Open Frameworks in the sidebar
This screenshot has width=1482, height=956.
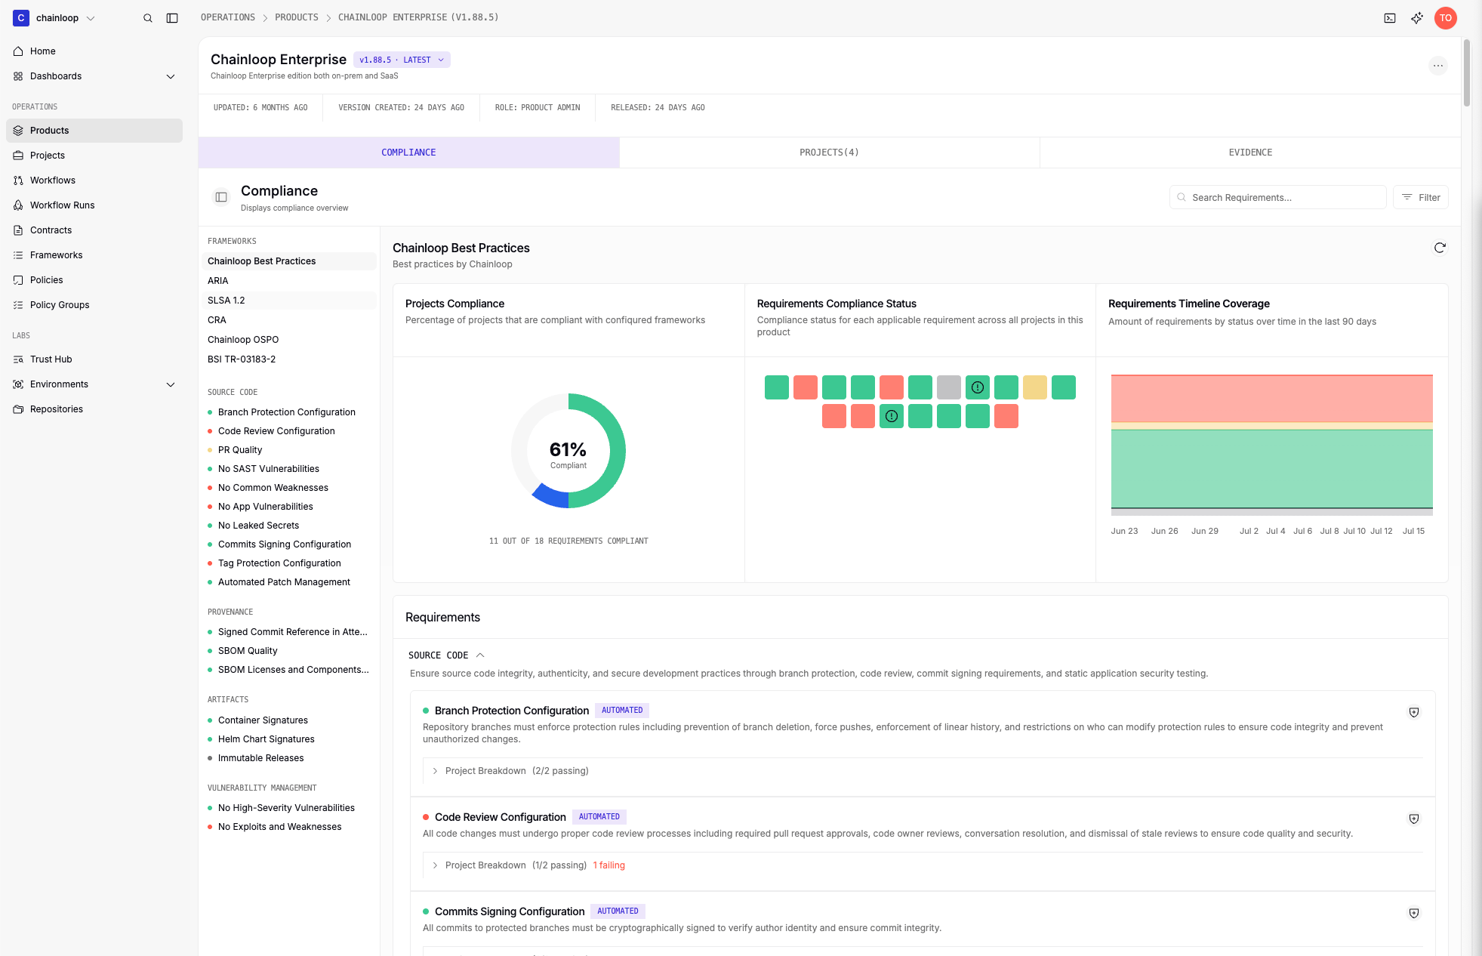click(94, 255)
